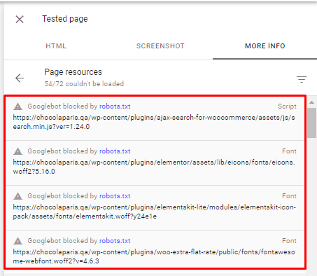
Task: Click warning icon for search.min.js row
Action: [x=18, y=106]
